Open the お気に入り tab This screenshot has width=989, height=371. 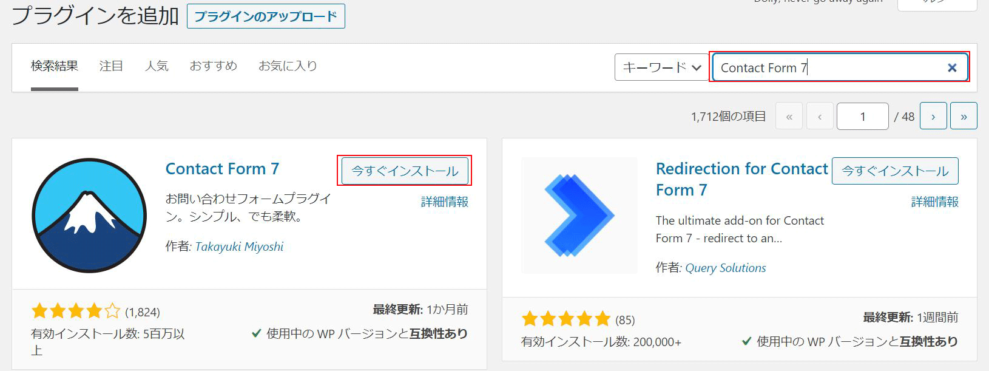pos(288,66)
